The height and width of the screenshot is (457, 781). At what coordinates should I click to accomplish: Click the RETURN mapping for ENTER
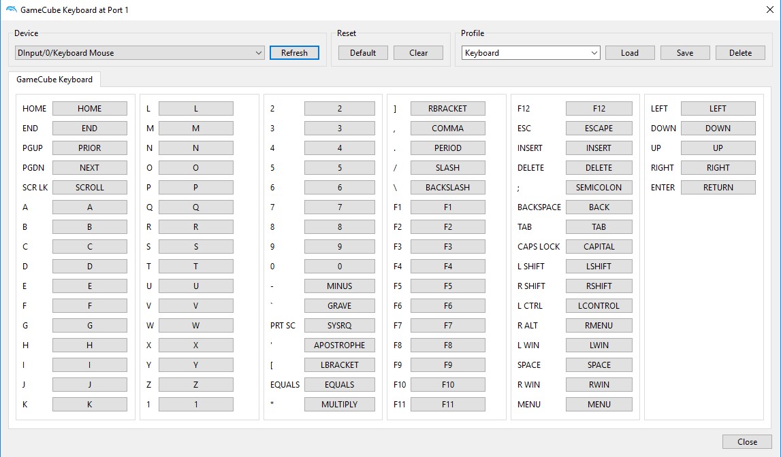click(718, 188)
